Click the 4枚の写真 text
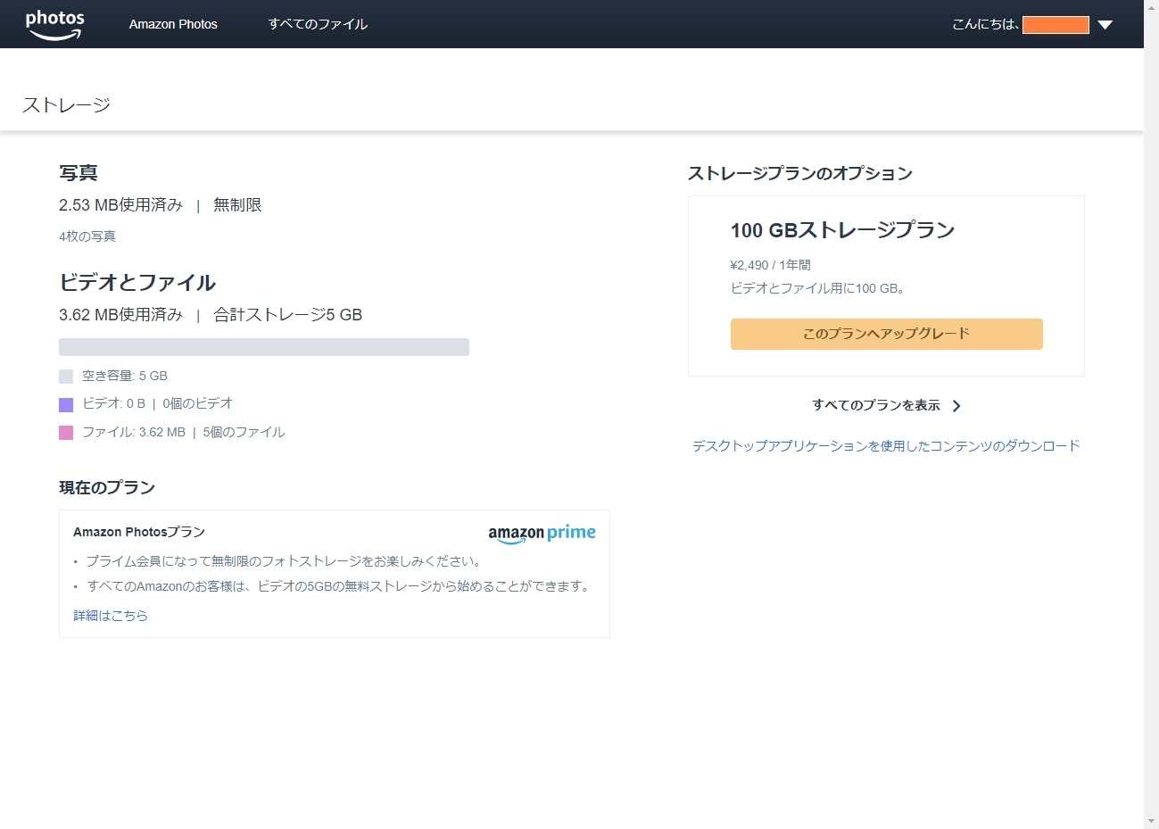The height and width of the screenshot is (829, 1159). (x=87, y=236)
